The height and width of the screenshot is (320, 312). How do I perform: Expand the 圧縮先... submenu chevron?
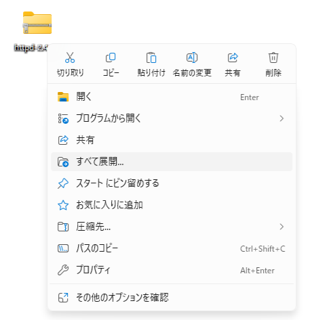281,227
